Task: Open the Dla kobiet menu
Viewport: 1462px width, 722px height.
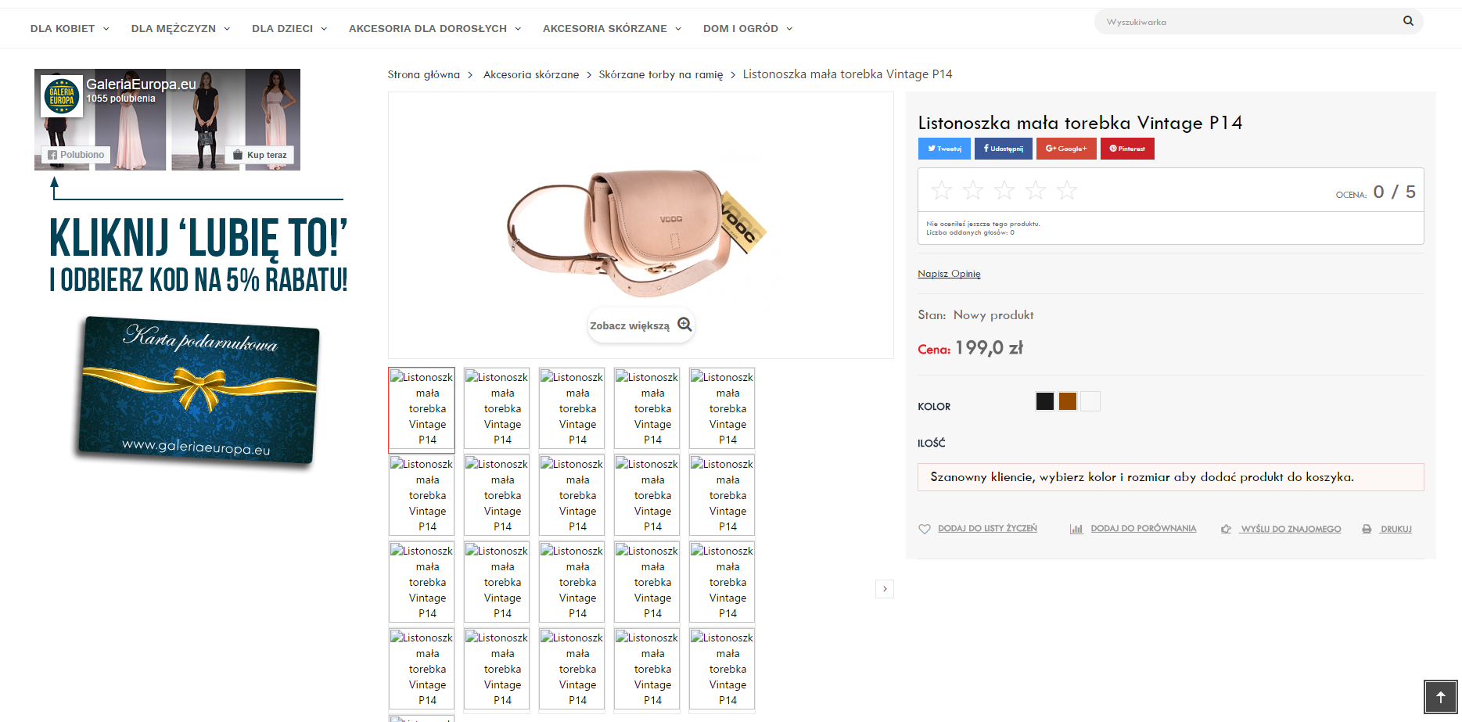Action: coord(70,28)
